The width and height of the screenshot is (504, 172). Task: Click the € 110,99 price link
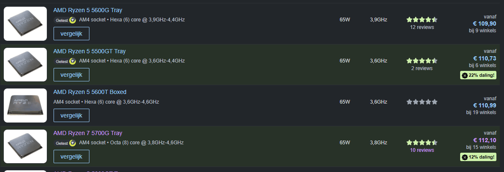485,105
